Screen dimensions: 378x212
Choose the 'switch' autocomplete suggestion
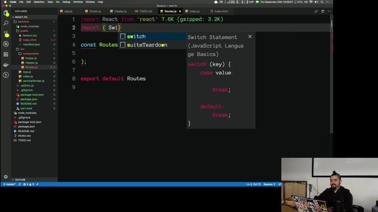click(x=152, y=37)
